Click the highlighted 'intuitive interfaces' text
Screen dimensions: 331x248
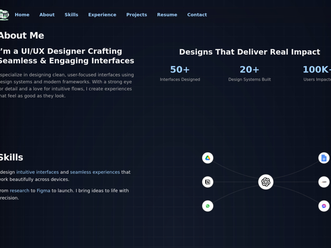pos(38,172)
